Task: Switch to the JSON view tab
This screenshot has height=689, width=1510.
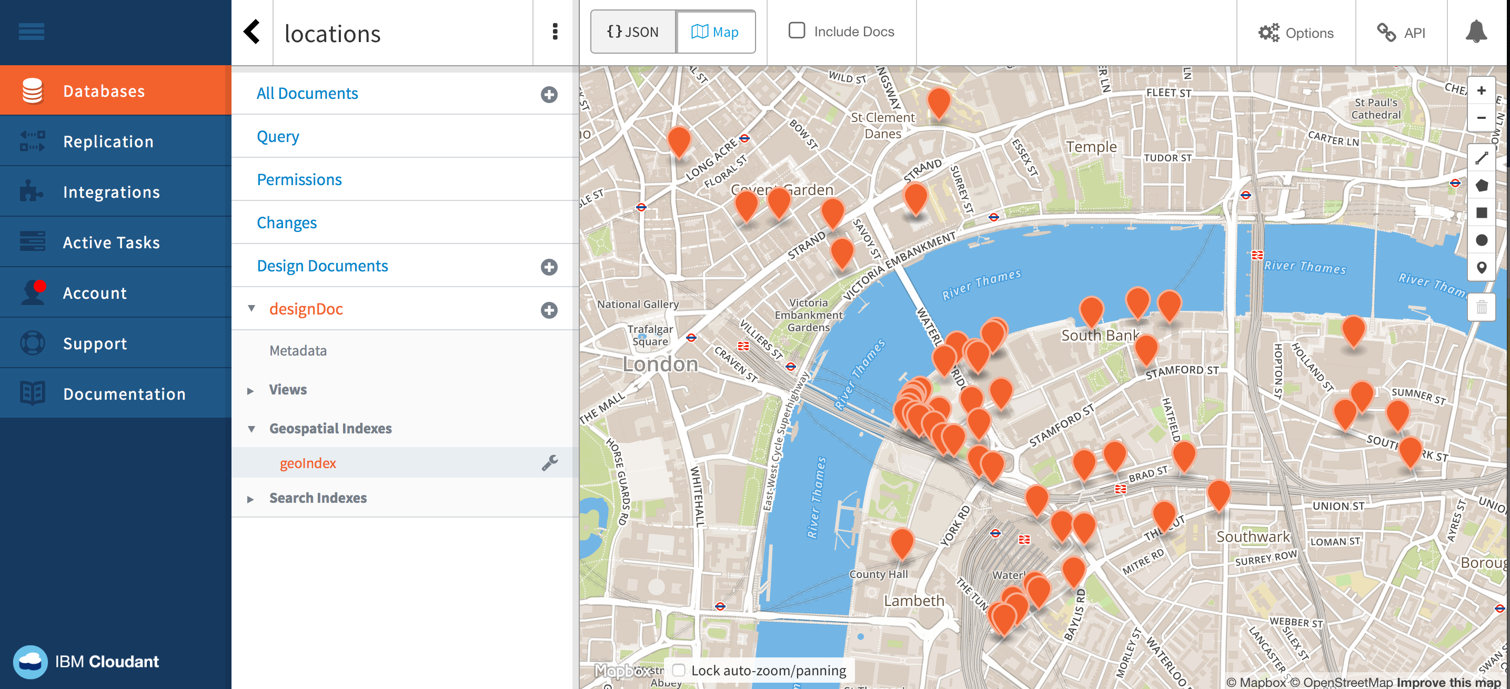Action: coord(633,32)
